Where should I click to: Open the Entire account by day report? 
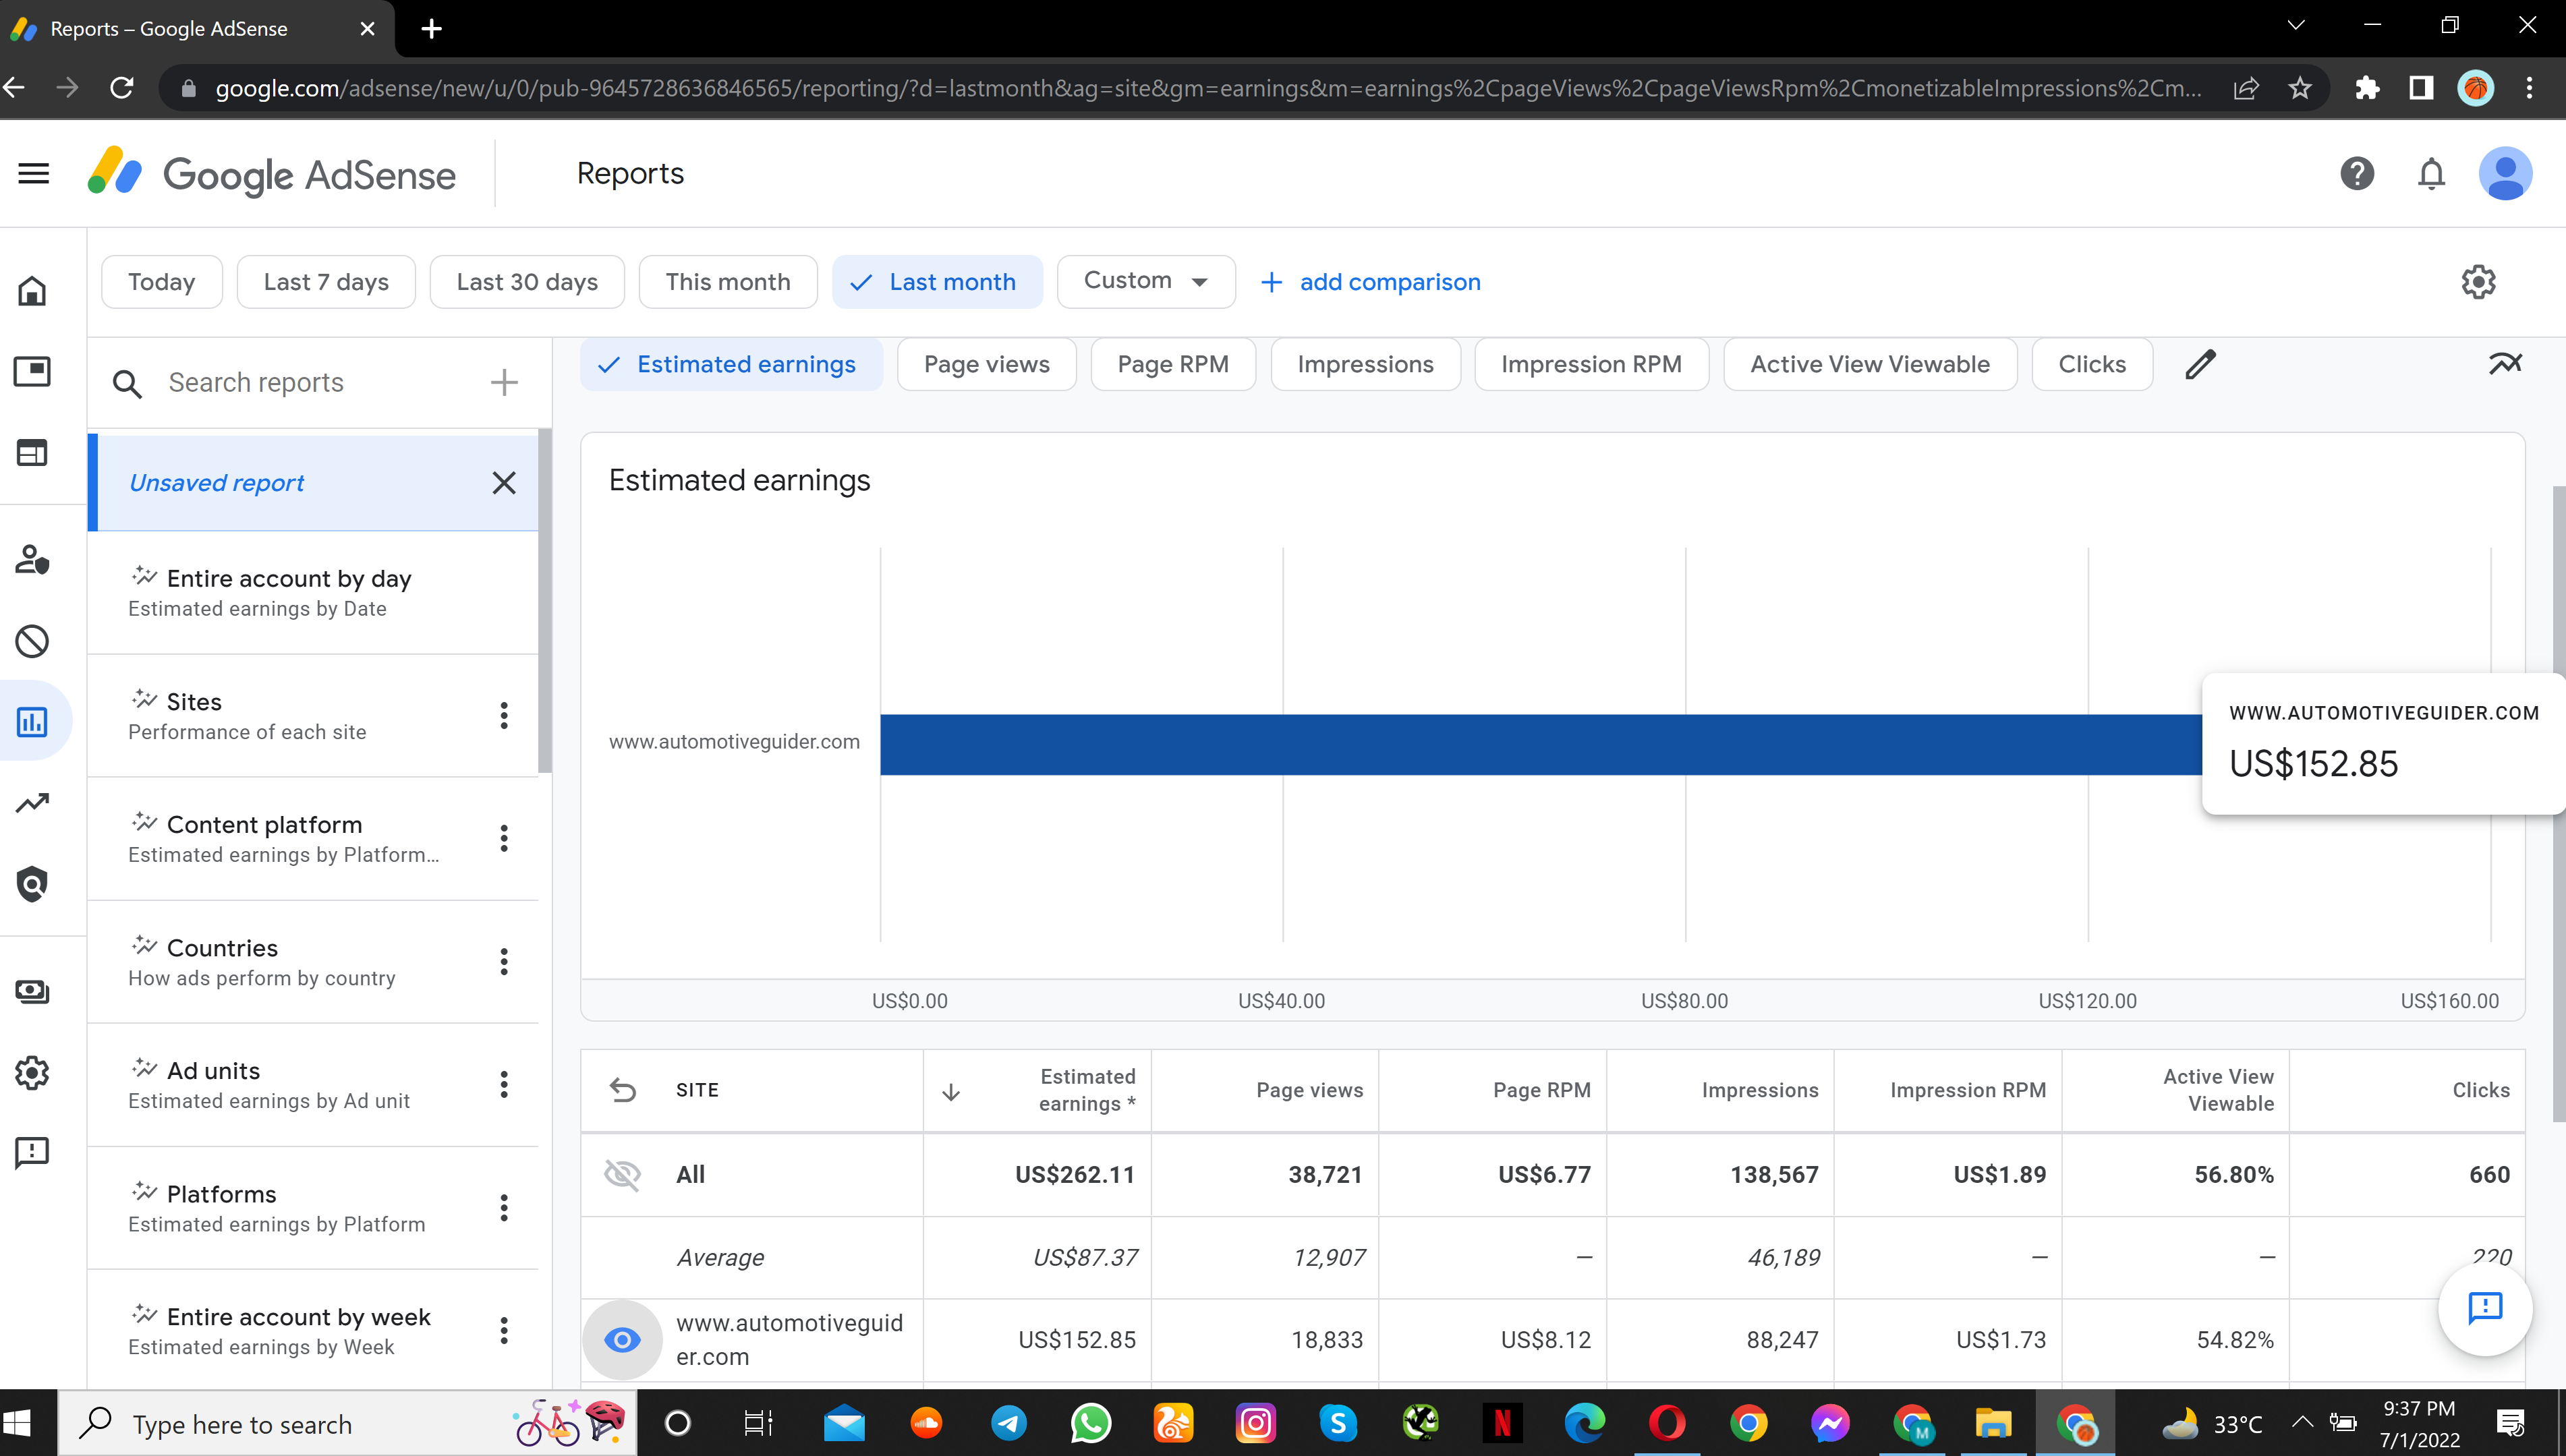tap(313, 592)
